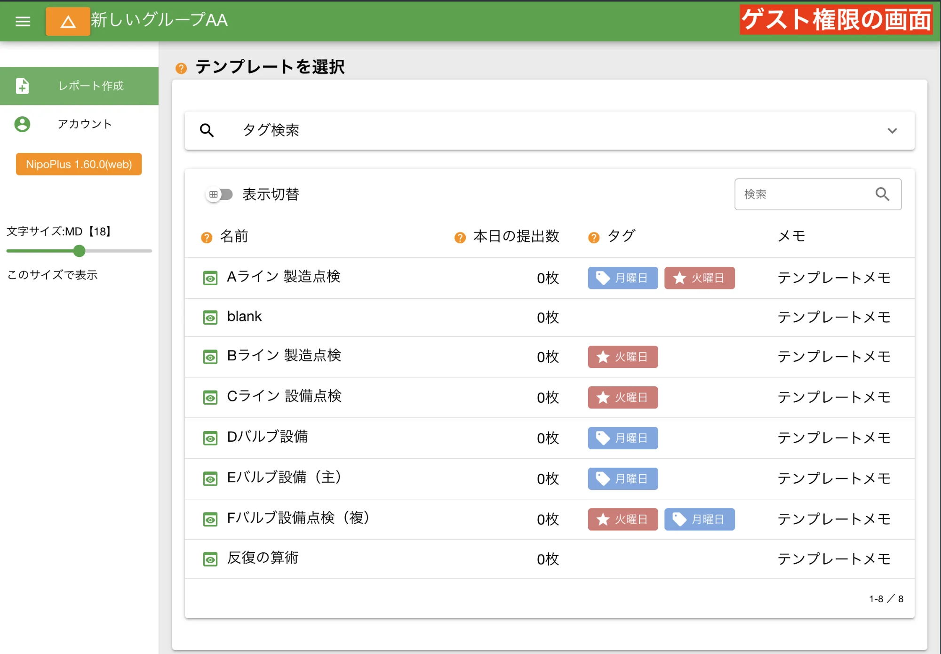Select the Aライン 製造点検 template name
941x654 pixels.
pyautogui.click(x=284, y=277)
